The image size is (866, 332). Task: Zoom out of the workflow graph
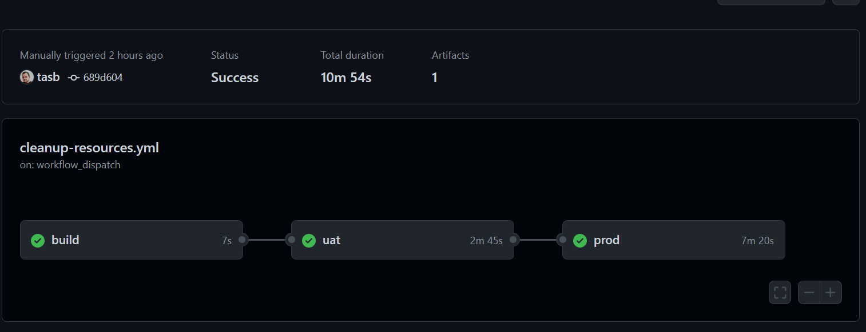click(x=809, y=292)
